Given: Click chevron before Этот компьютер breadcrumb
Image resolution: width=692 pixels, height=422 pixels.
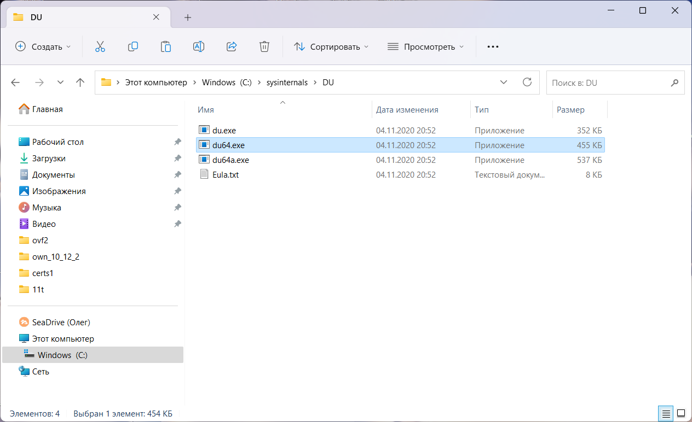Looking at the screenshot, I should click(x=118, y=83).
